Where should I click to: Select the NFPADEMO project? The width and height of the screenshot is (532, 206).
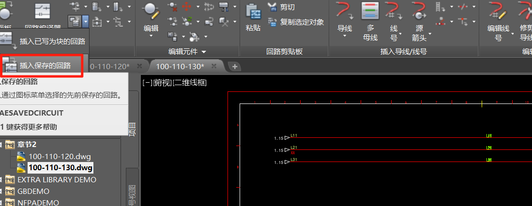point(38,203)
